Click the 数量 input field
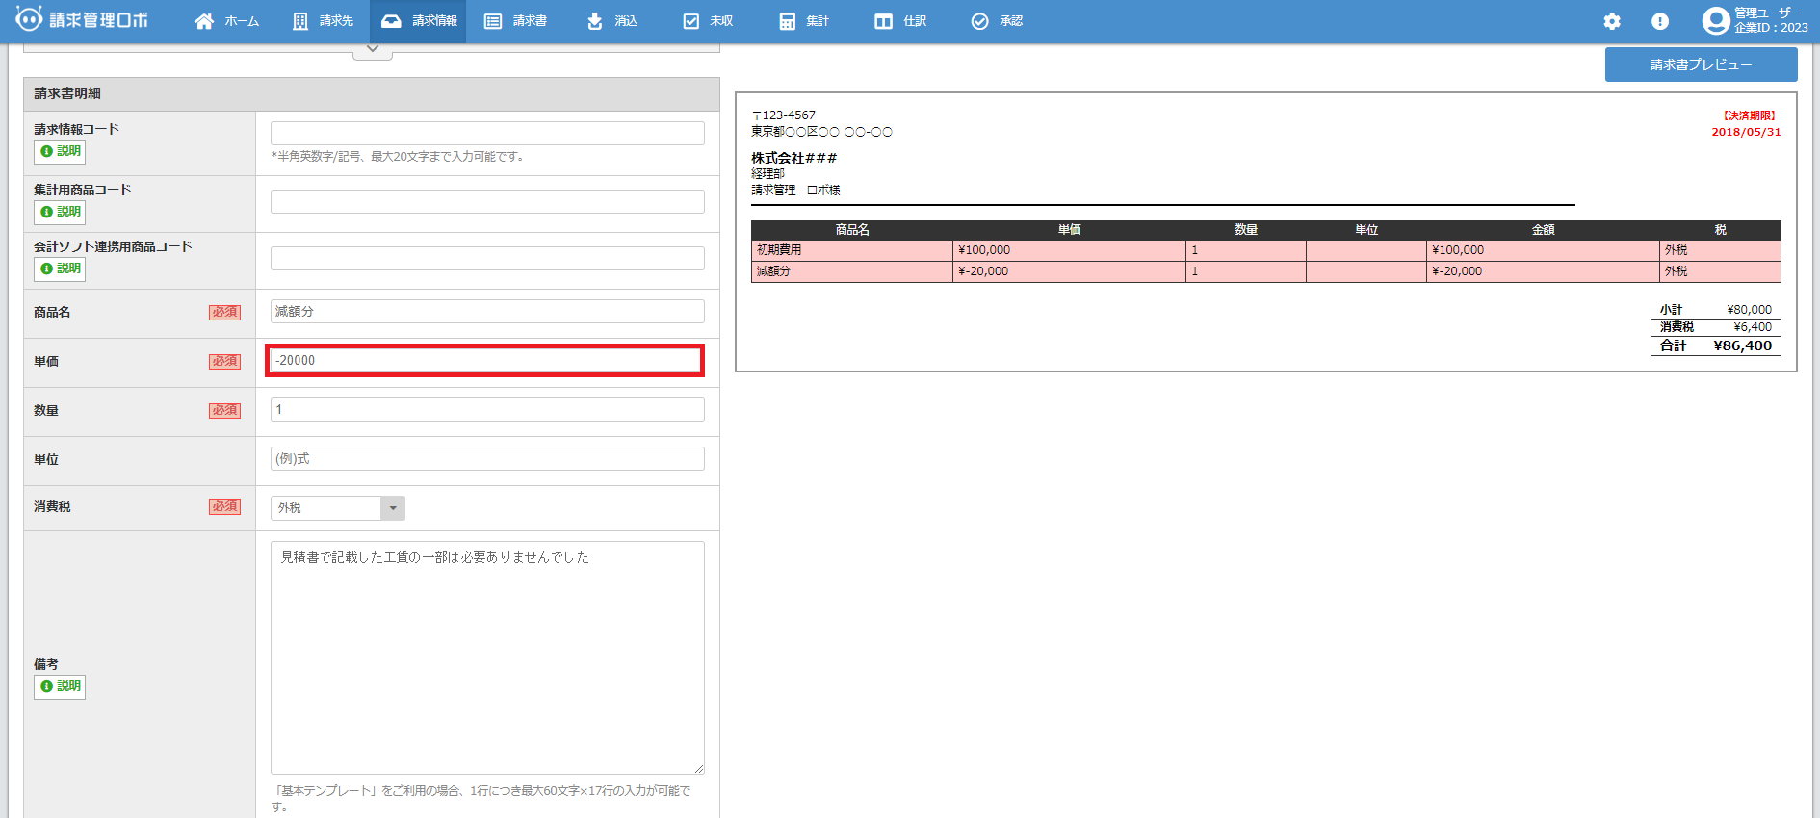This screenshot has height=818, width=1820. coord(487,409)
